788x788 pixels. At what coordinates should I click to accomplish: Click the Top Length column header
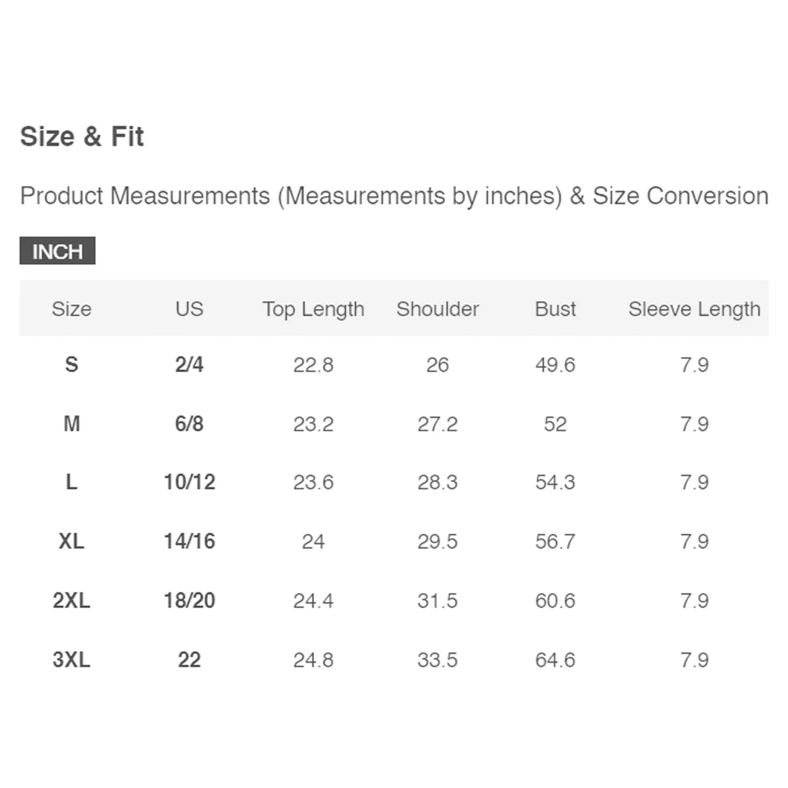click(313, 309)
